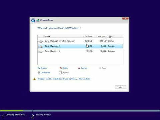The image size is (160, 120).
Task: Sort by the Total size column header
Action: tap(86, 36)
